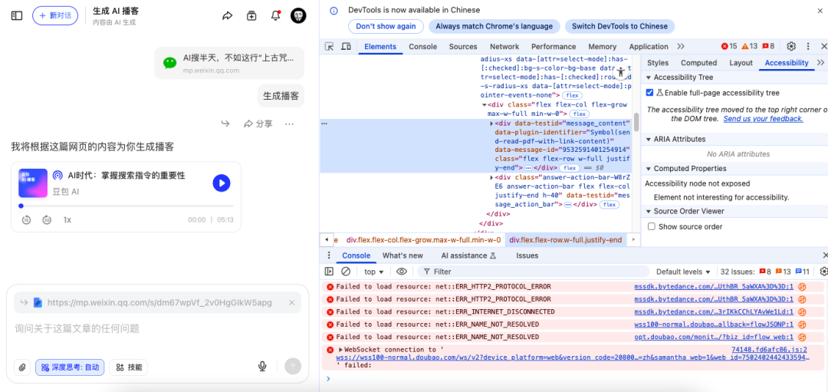Play the AI podcast audio
This screenshot has width=828, height=392.
pos(222,183)
